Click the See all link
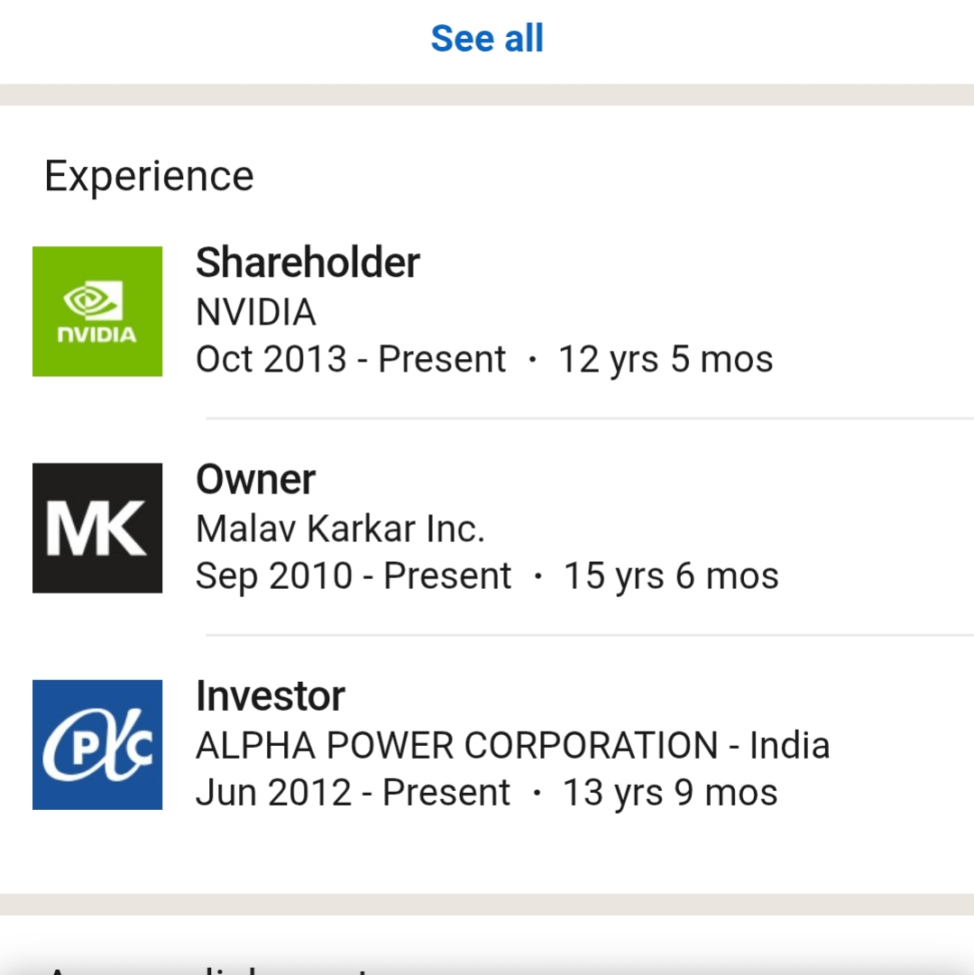Viewport: 974px width, 975px height. pos(487,39)
